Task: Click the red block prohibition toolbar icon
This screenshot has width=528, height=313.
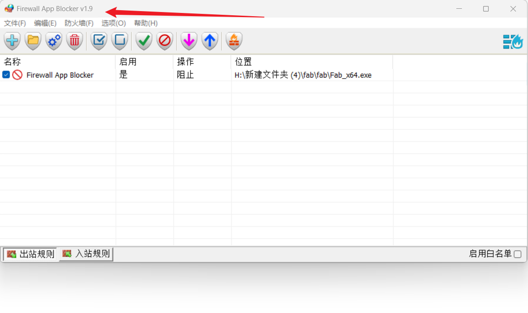Action: [165, 41]
